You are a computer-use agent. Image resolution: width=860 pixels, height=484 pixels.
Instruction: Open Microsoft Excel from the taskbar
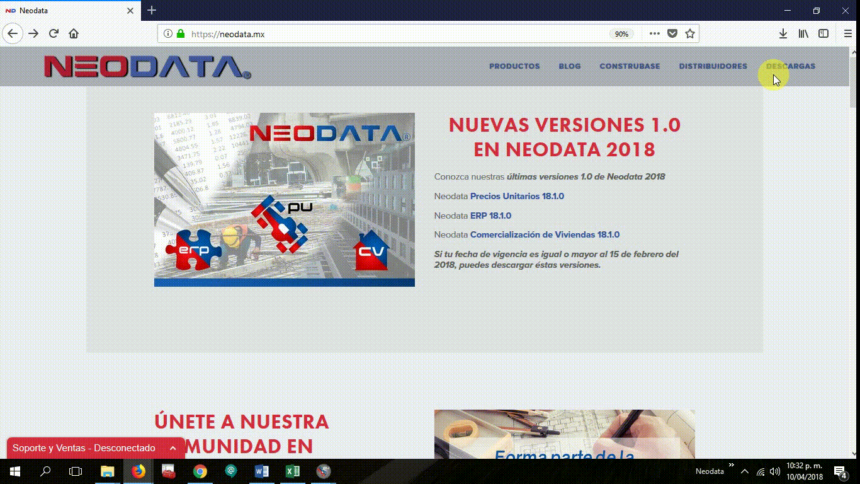click(292, 471)
